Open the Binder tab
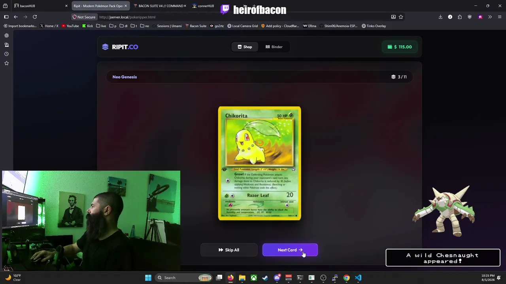Image resolution: width=506 pixels, height=284 pixels. click(x=274, y=47)
